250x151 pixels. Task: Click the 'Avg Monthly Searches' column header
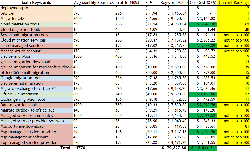click(x=94, y=3)
